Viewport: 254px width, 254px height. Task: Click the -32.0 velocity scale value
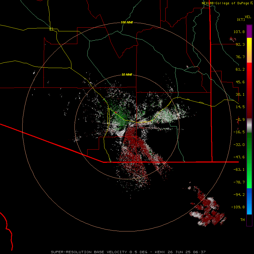tap(239, 145)
